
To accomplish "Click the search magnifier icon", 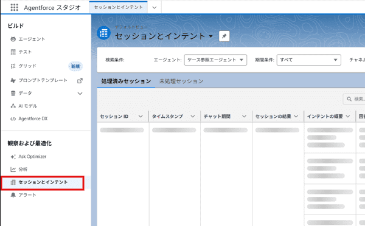I will click(x=349, y=99).
